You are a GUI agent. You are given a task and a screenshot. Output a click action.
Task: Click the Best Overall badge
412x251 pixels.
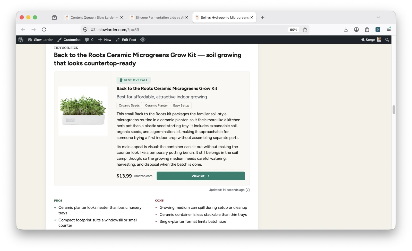(x=133, y=80)
